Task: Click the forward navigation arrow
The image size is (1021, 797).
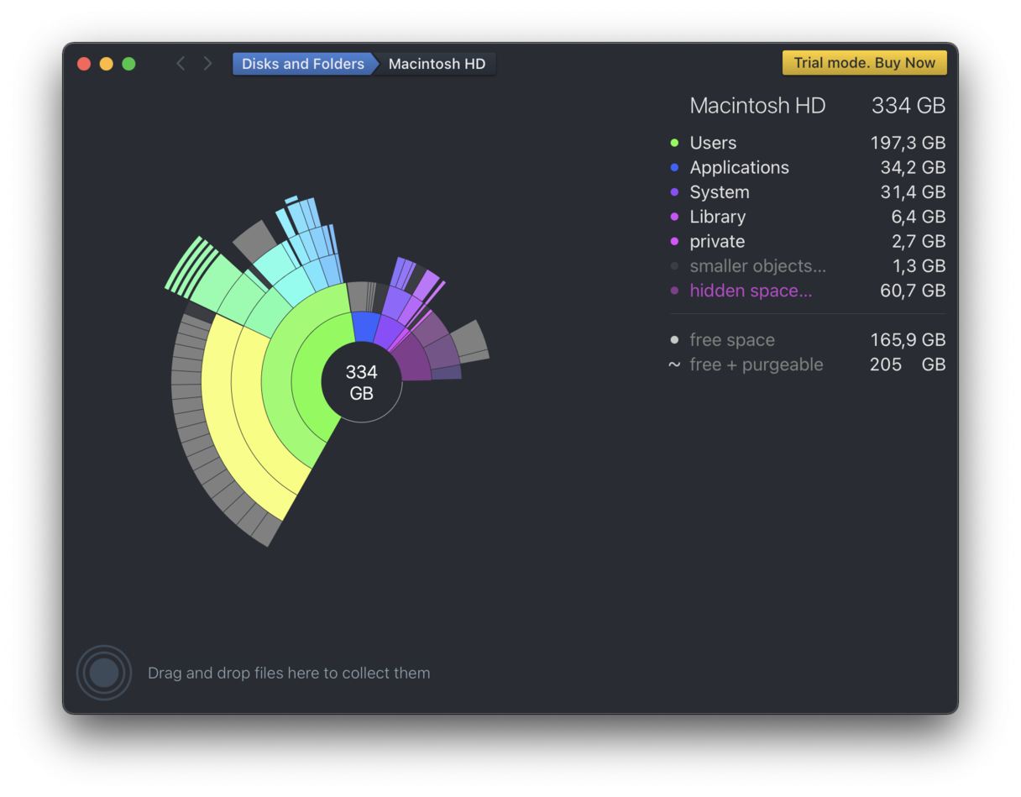Action: pos(207,64)
